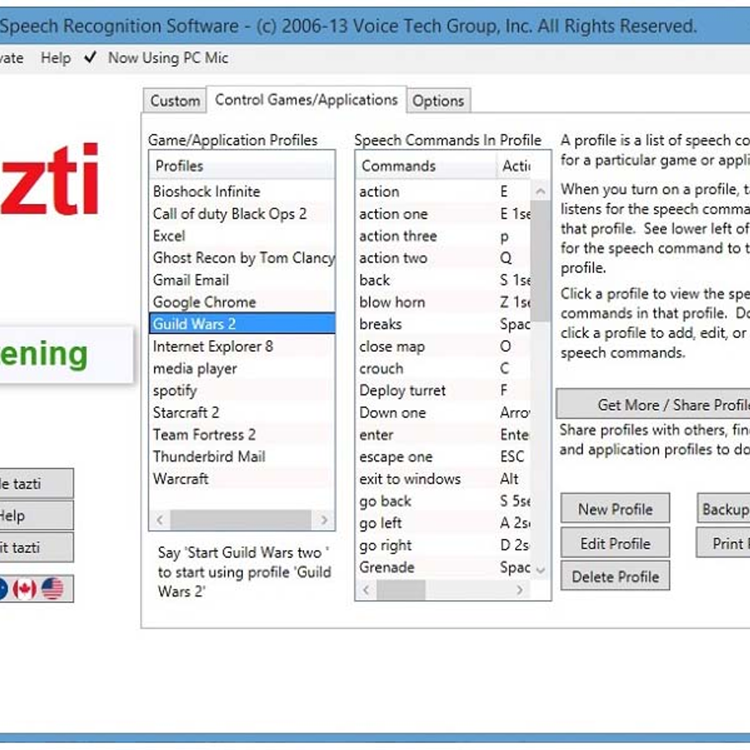This screenshot has height=750, width=750.
Task: Click the checkmark next to Now Using PC Mic
Action: click(x=90, y=57)
